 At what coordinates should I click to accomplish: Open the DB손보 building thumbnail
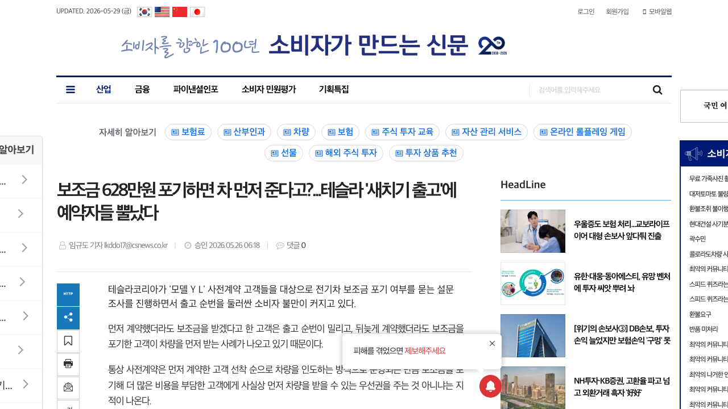533,336
